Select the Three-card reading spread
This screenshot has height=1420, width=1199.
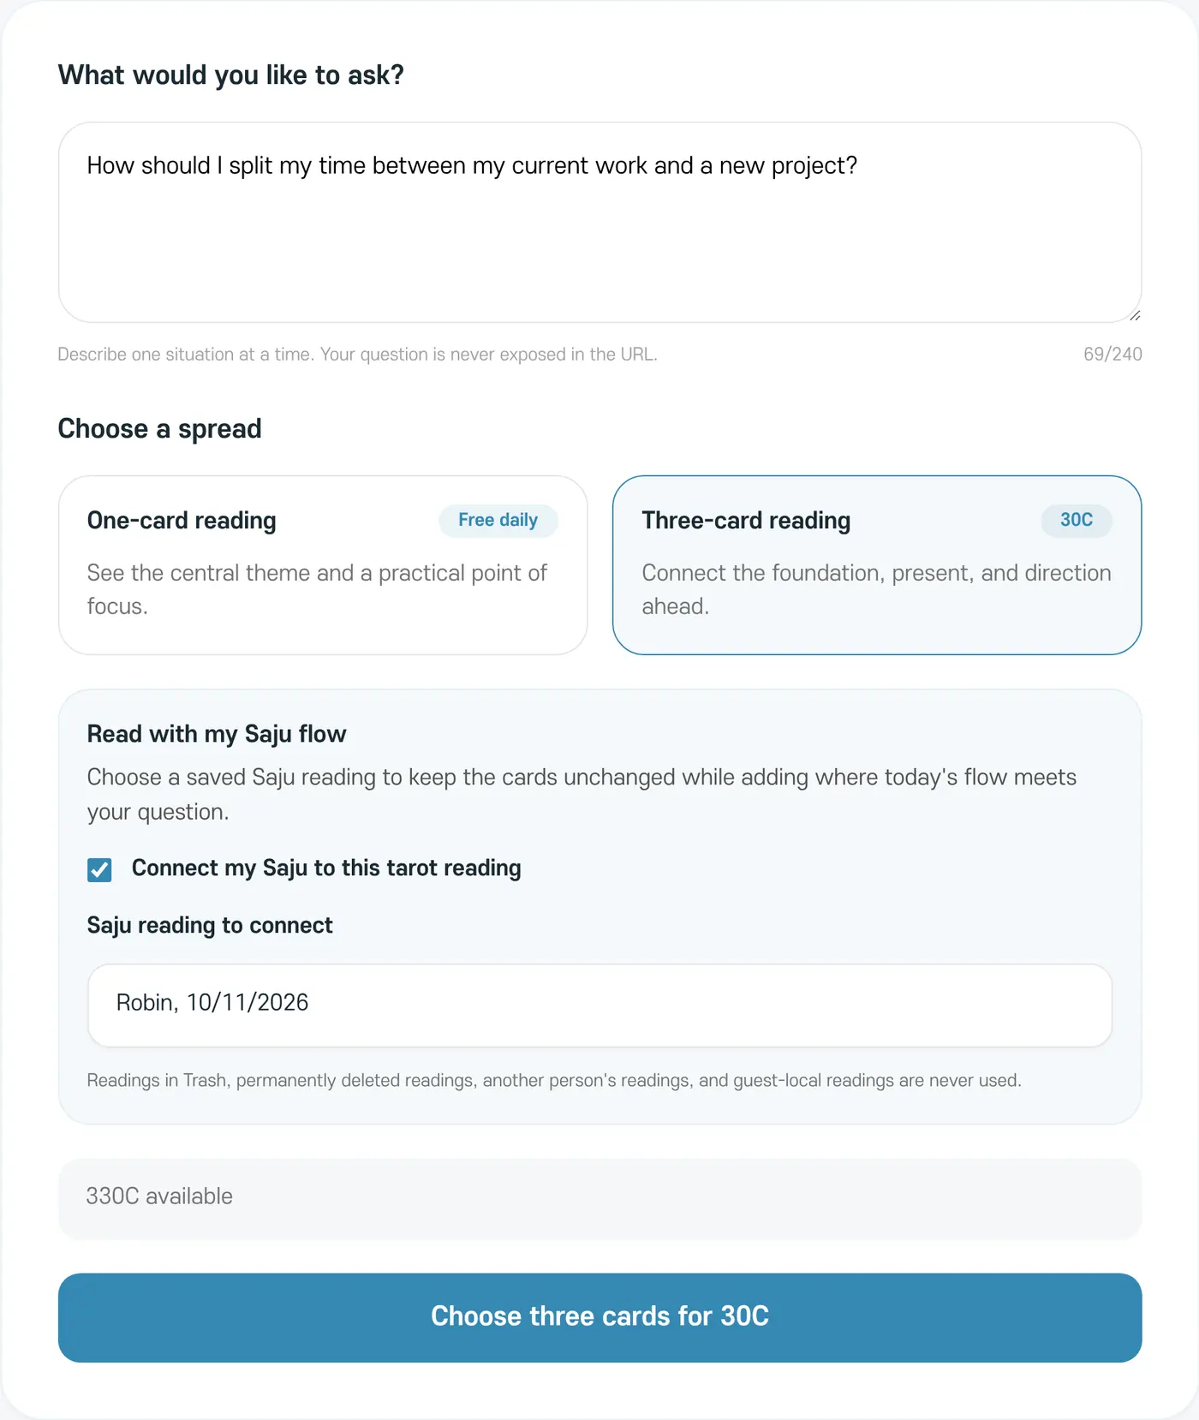pyautogui.click(x=877, y=565)
